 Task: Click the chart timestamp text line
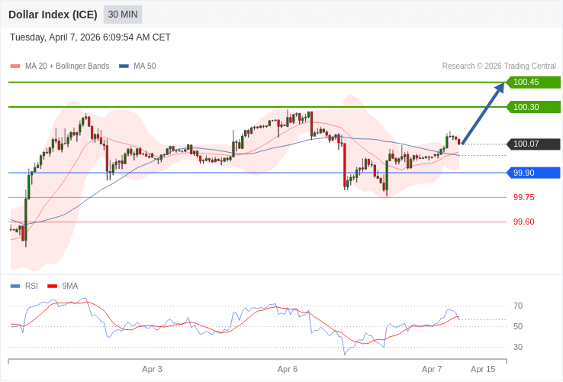[90, 37]
